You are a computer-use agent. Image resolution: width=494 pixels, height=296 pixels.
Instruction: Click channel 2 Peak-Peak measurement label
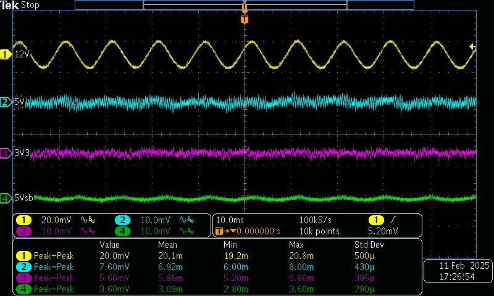(54, 267)
